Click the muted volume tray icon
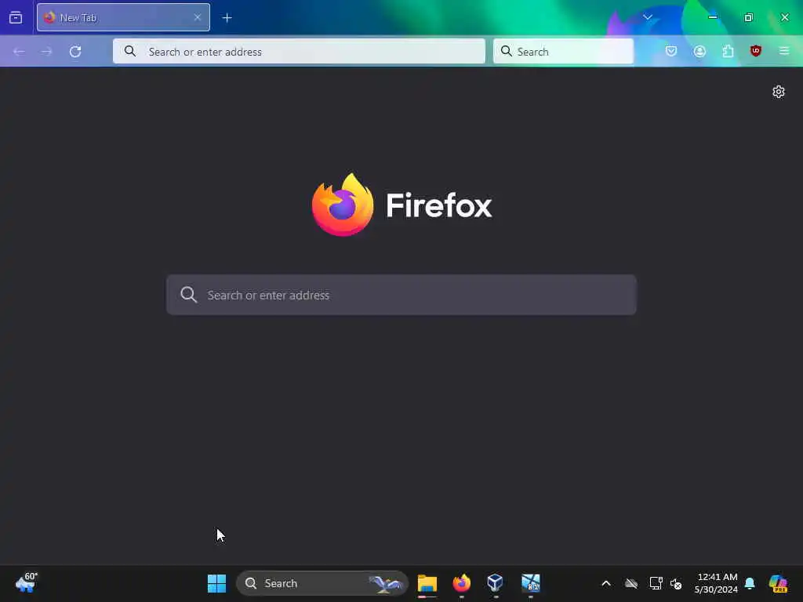The image size is (803, 602). click(676, 583)
